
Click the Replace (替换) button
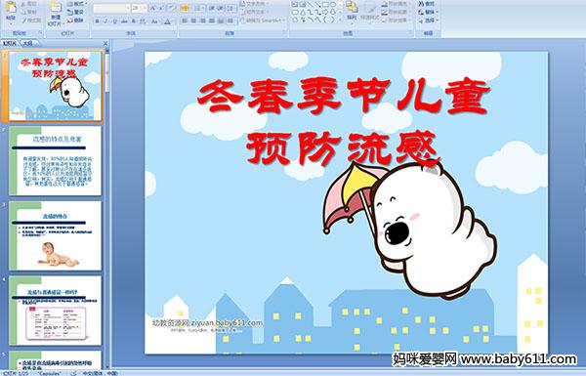[427, 12]
